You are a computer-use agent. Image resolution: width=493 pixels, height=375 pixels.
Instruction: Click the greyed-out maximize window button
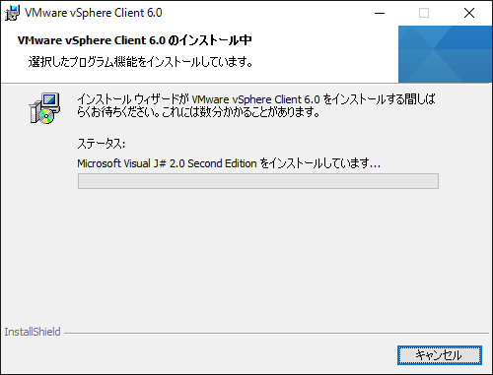point(424,13)
